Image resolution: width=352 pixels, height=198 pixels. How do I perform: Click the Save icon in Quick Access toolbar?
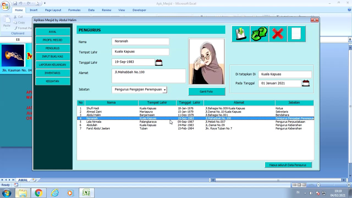[15, 3]
